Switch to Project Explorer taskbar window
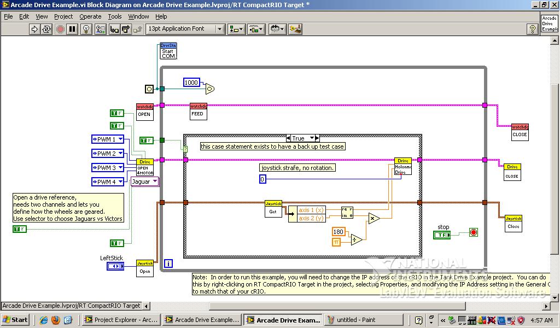 click(x=121, y=320)
